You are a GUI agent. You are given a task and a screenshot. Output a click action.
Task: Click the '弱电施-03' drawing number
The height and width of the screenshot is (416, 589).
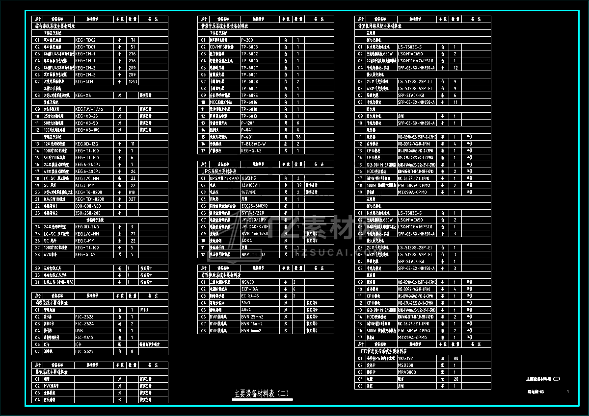[x=535, y=392]
